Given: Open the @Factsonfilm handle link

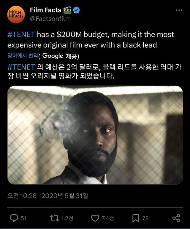Looking at the screenshot, I should pyautogui.click(x=50, y=19).
